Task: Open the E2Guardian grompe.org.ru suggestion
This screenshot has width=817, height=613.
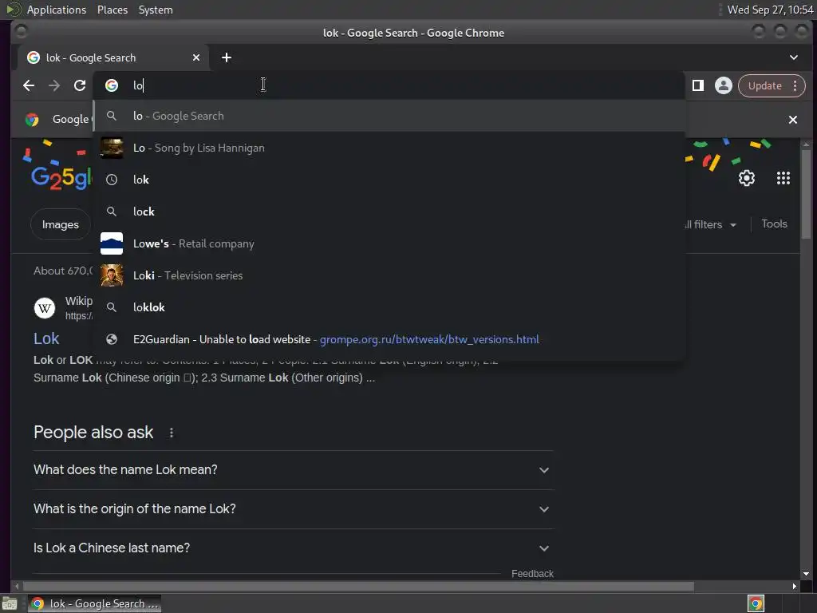Action: 389,339
